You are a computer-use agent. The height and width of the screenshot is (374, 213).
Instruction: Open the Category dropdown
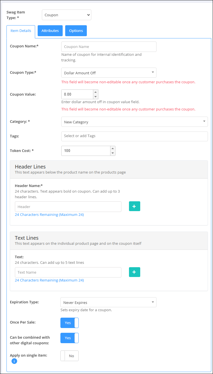click(134, 122)
